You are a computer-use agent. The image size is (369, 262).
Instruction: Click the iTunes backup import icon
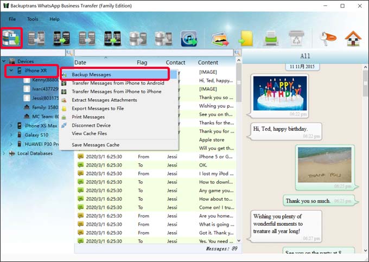point(189,39)
